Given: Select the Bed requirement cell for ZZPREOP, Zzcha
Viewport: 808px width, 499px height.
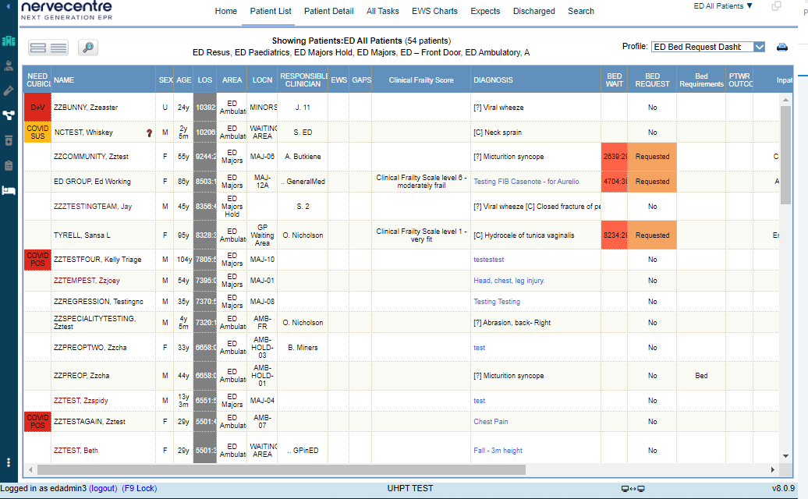Looking at the screenshot, I should coord(701,376).
